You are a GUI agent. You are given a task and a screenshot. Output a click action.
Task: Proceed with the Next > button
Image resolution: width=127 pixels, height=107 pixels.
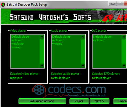(99, 101)
